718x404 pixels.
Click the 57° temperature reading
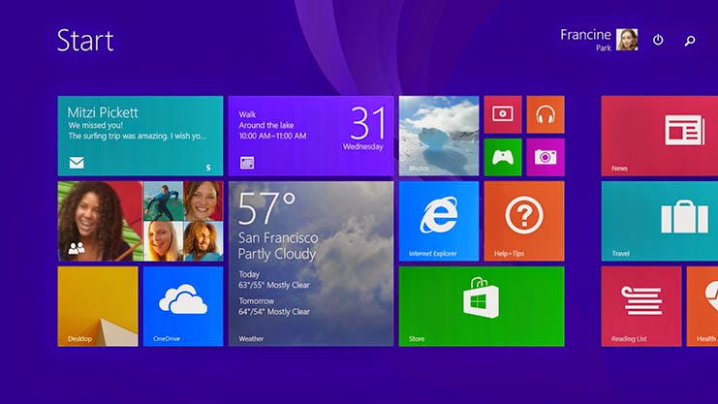(266, 208)
